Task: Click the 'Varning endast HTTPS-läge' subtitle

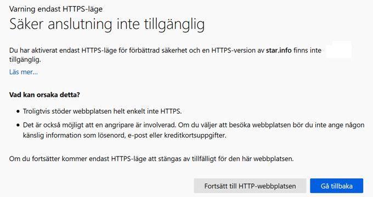Action: 56,9
